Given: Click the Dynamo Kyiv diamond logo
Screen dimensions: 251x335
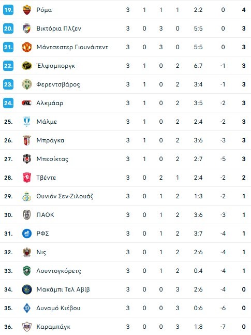Looking at the screenshot, I should (x=27, y=308).
